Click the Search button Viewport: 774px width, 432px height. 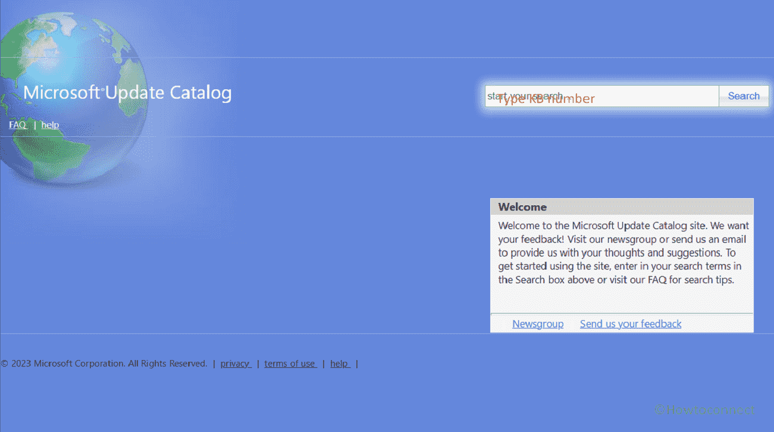point(744,96)
